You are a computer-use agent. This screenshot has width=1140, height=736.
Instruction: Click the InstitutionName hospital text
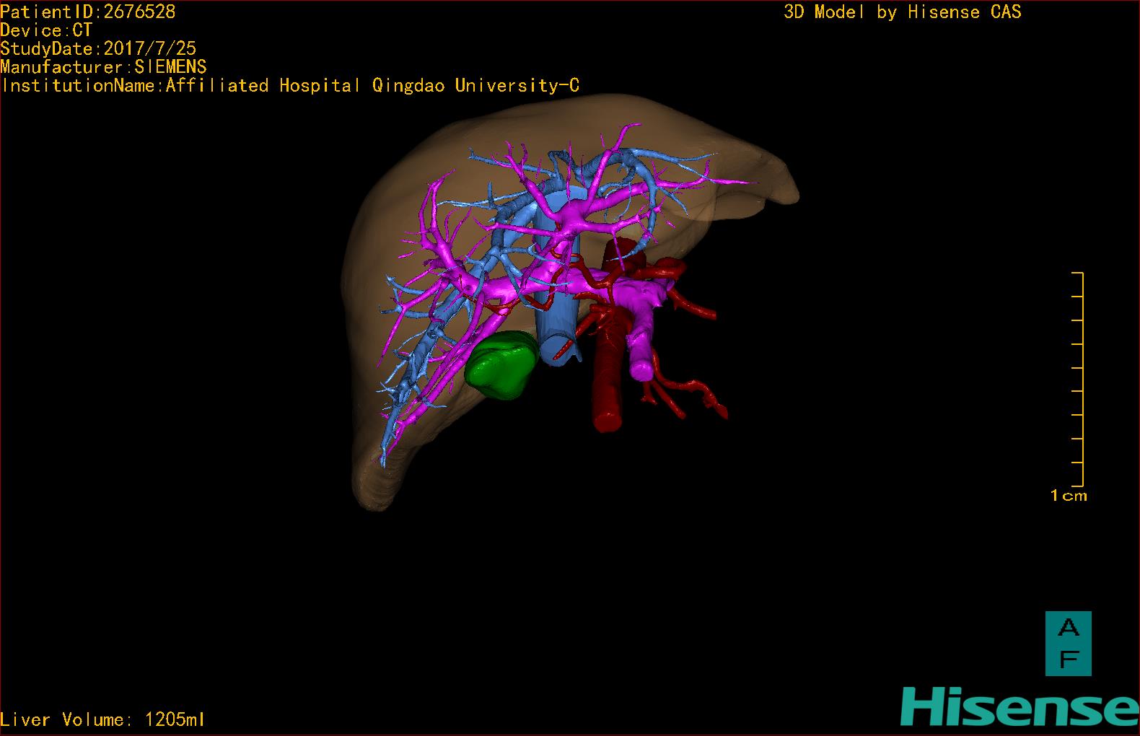point(290,86)
